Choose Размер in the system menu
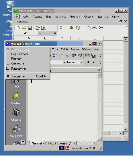133x156 pixels. click(28, 58)
